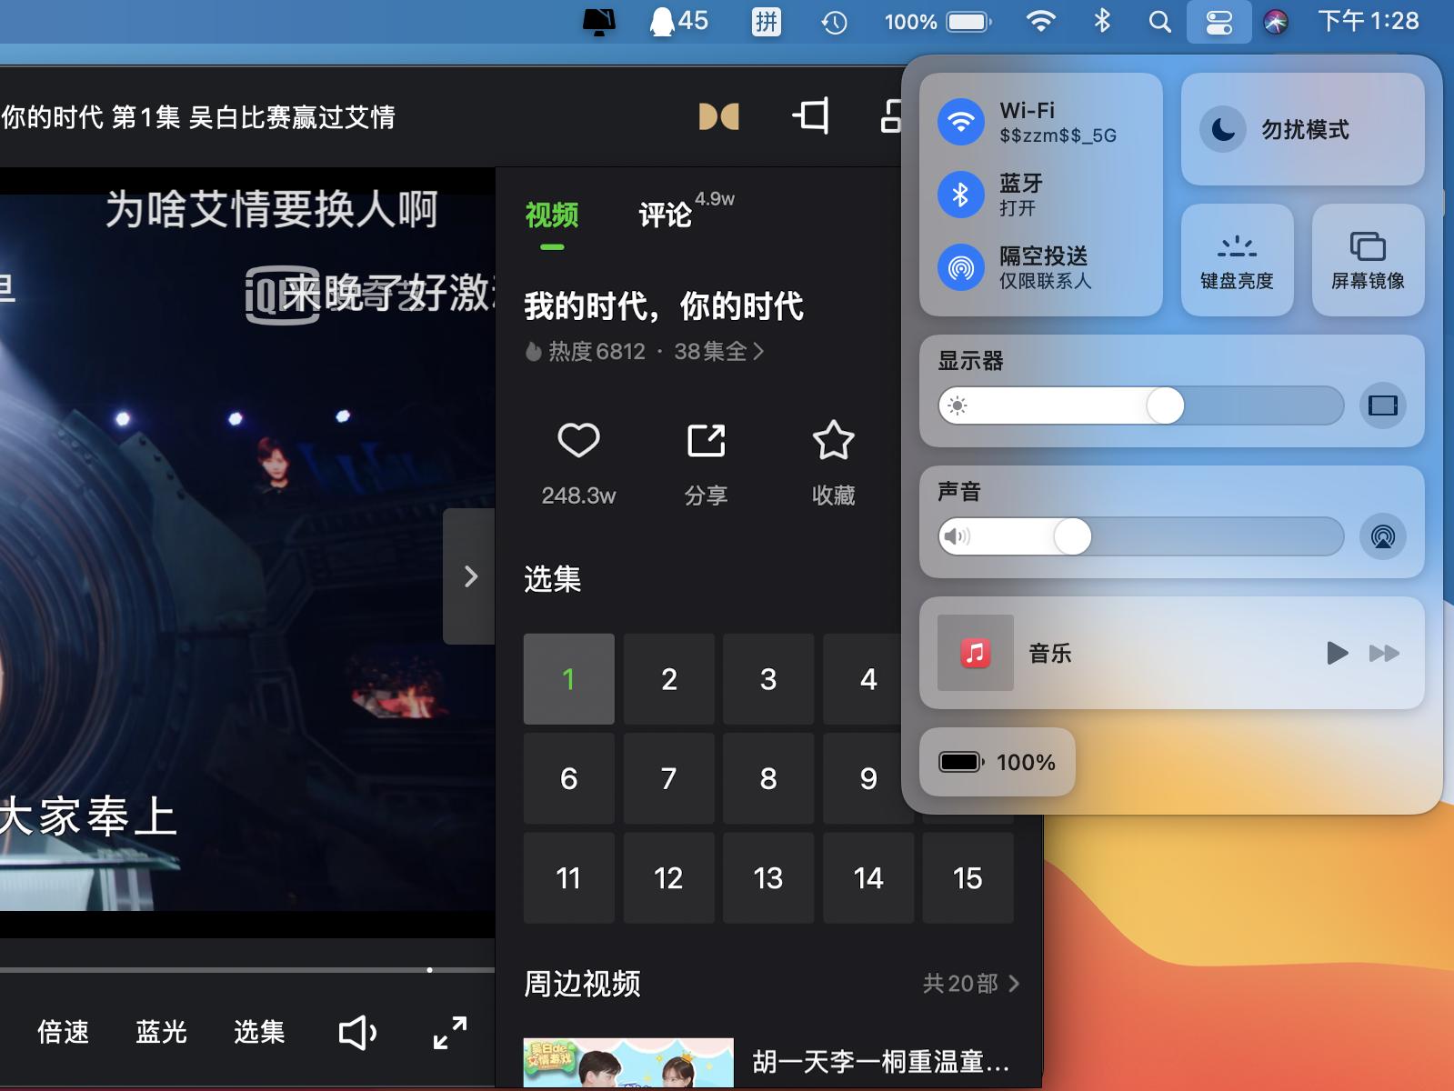
Task: Select episode 2
Action: (x=669, y=679)
